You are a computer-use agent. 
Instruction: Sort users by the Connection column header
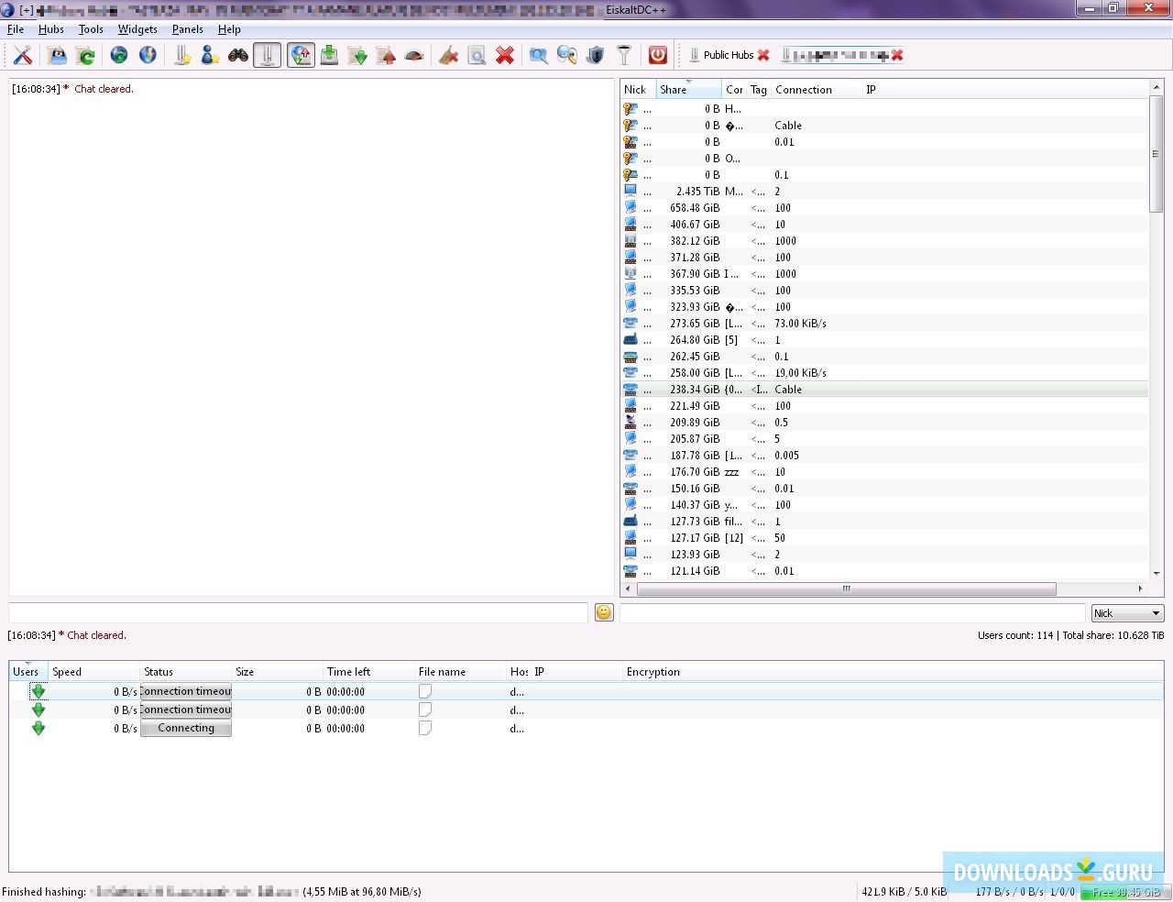817,90
